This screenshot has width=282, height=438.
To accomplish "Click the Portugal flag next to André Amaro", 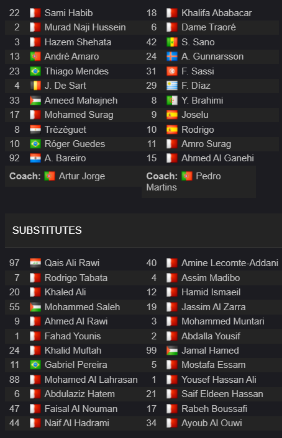I will click(35, 56).
